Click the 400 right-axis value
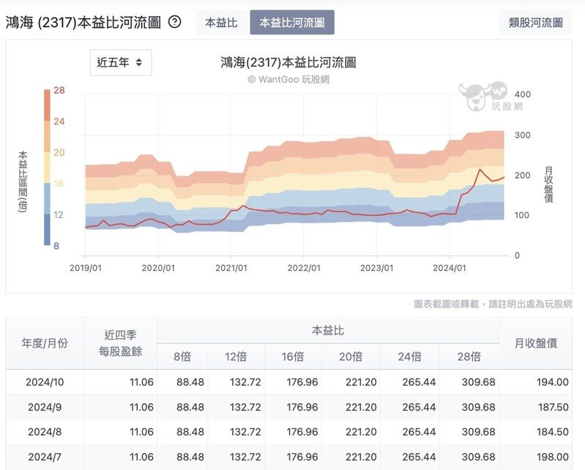Image resolution: width=585 pixels, height=470 pixels. [x=522, y=94]
